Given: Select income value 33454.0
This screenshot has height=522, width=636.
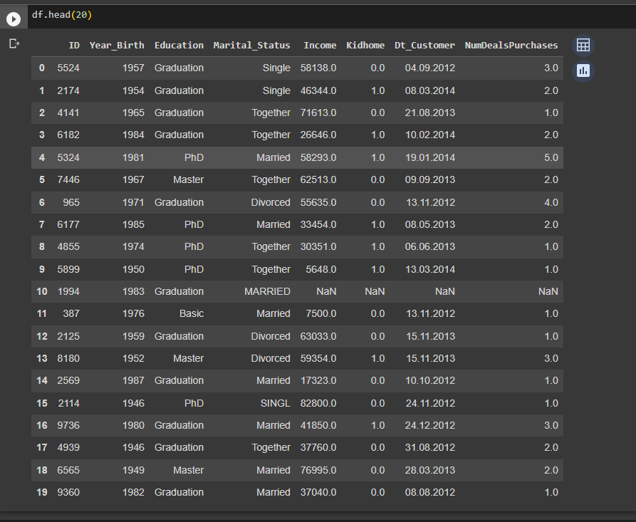Looking at the screenshot, I should (x=318, y=224).
